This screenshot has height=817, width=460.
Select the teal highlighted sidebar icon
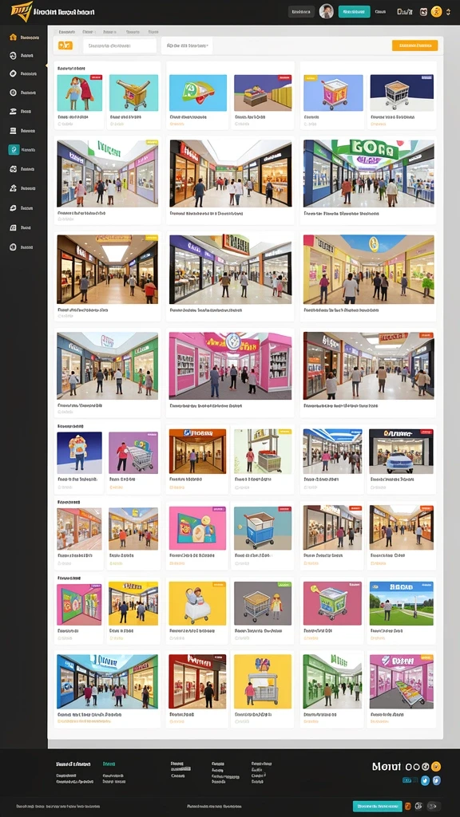tap(14, 149)
